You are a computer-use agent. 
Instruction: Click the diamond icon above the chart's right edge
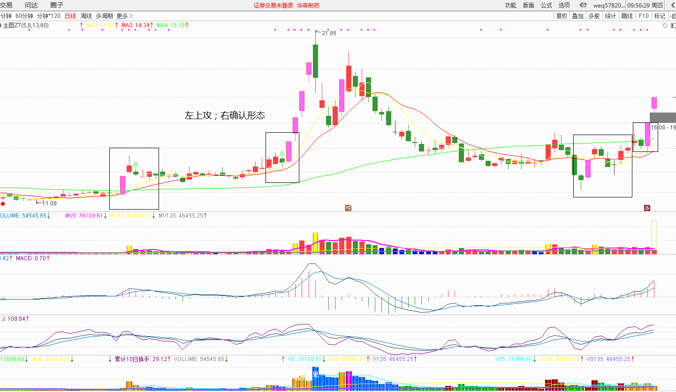click(x=665, y=25)
